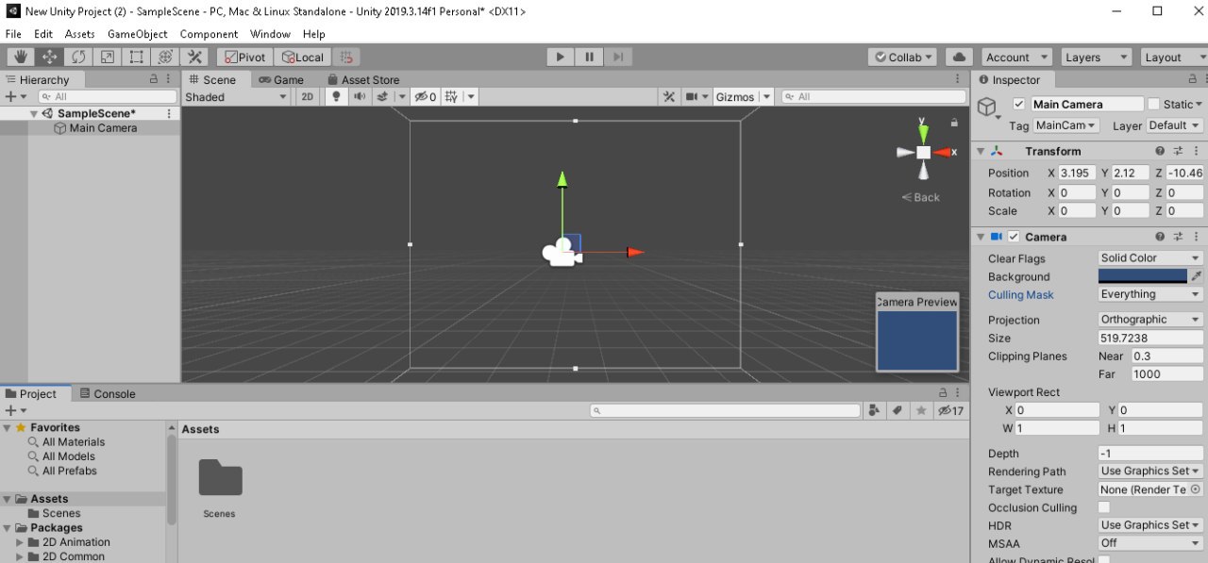Open the Gizmos dropdown arrow
Screen dimensions: 1208x563
coord(766,96)
